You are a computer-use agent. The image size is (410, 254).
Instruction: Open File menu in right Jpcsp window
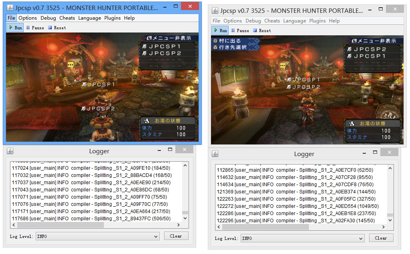pos(216,21)
